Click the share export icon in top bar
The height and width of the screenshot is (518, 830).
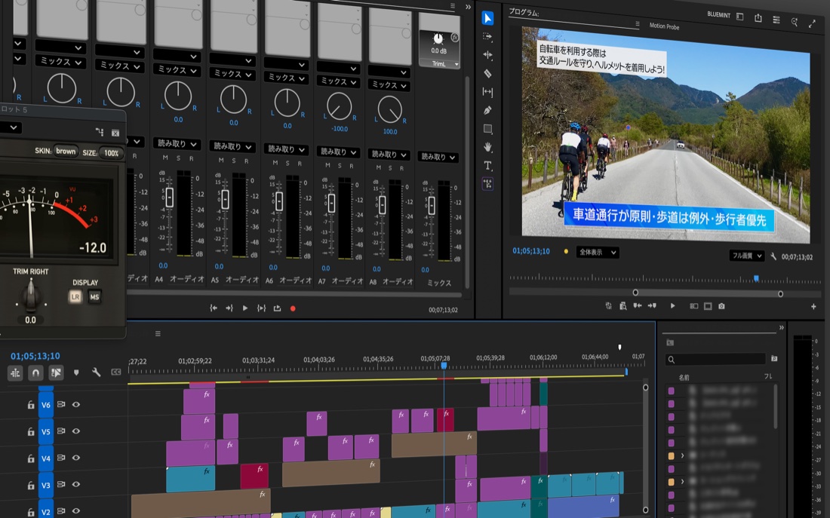758,18
